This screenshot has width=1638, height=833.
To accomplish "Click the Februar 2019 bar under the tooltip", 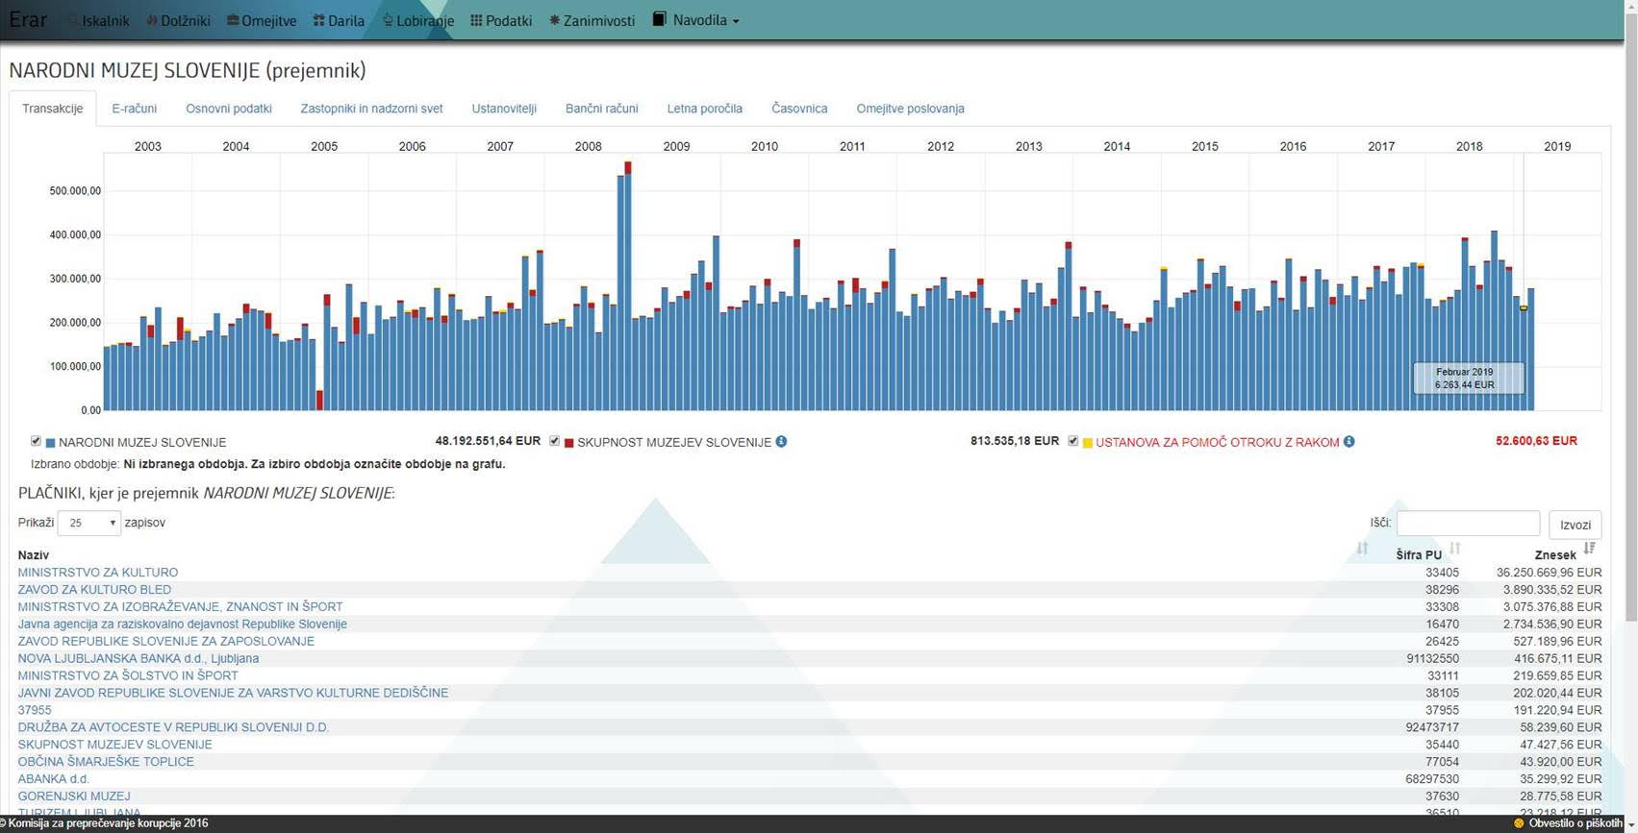I will [x=1524, y=357].
